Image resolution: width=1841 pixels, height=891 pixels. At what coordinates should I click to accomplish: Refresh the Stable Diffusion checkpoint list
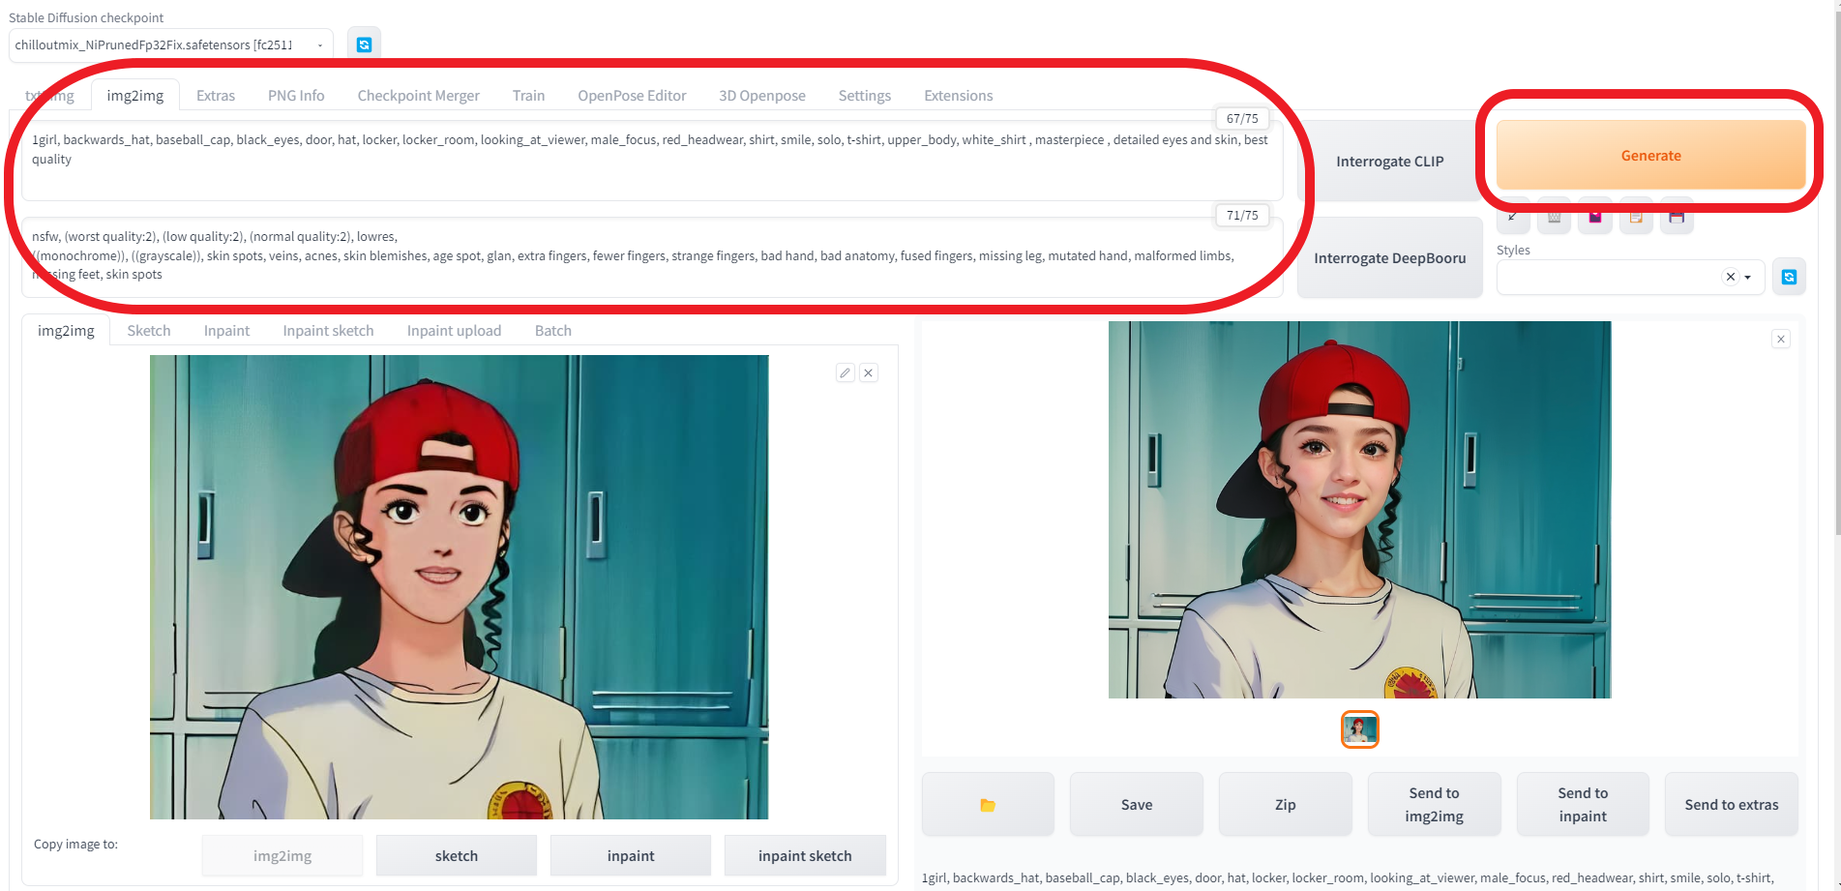[364, 45]
